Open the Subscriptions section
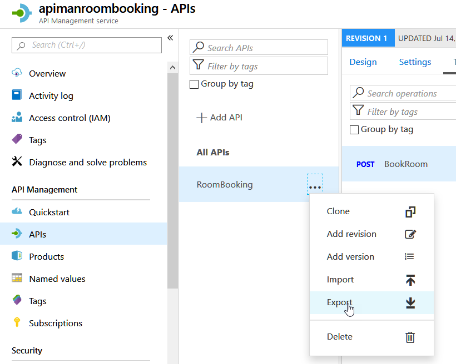Viewport: 456px width, 364px height. pyautogui.click(x=54, y=322)
